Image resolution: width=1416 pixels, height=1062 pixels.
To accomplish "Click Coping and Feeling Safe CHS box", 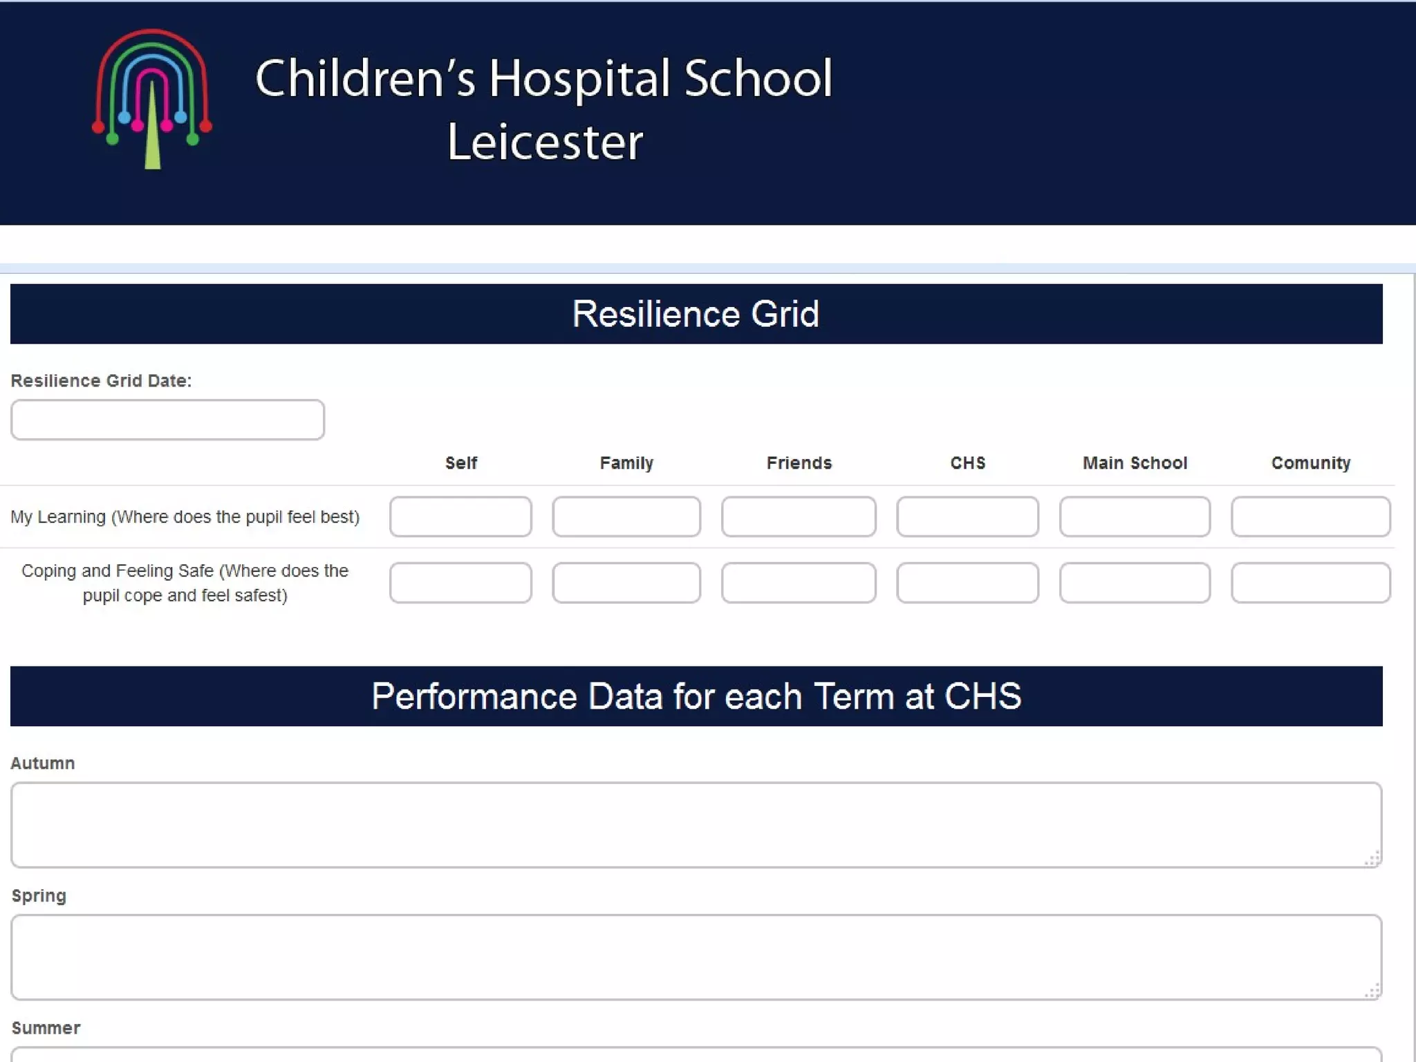I will 967,583.
